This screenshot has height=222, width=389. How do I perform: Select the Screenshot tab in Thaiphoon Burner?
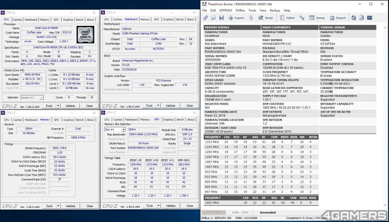coord(268,213)
